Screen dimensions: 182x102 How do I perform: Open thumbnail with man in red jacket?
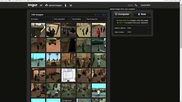pyautogui.click(x=99, y=30)
